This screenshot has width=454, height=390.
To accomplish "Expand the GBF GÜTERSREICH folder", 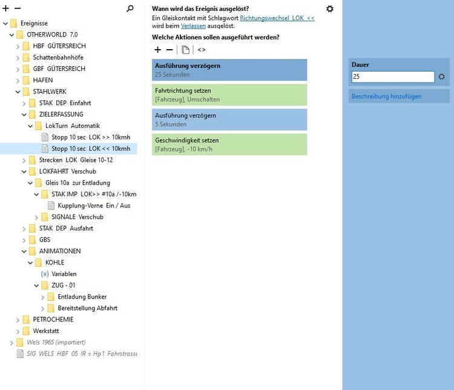I will point(18,69).
